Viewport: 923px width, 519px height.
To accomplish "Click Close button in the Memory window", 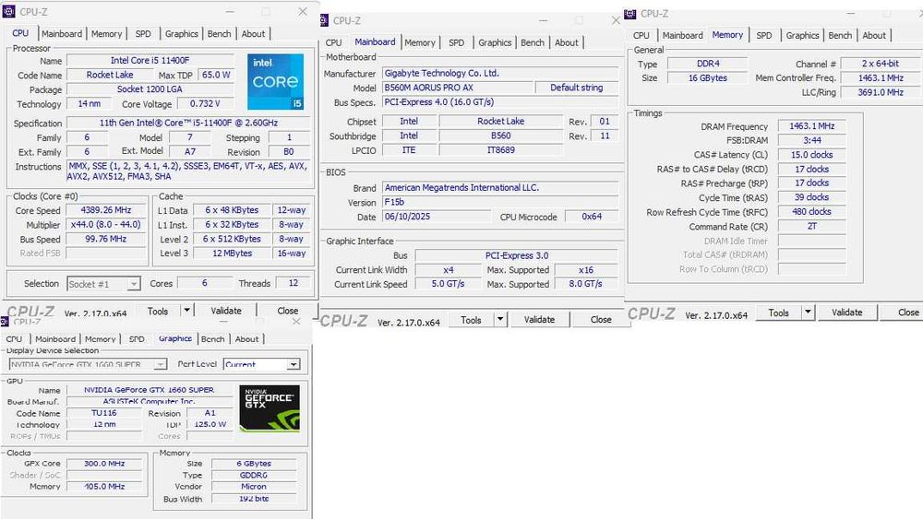I will [x=902, y=313].
